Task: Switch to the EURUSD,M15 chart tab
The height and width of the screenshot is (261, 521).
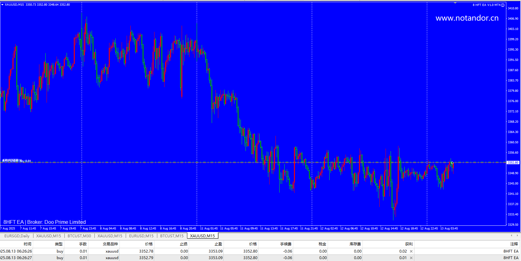Action: coord(141,236)
